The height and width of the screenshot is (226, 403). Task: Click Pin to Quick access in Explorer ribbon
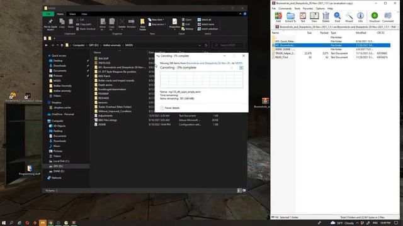tap(50, 24)
